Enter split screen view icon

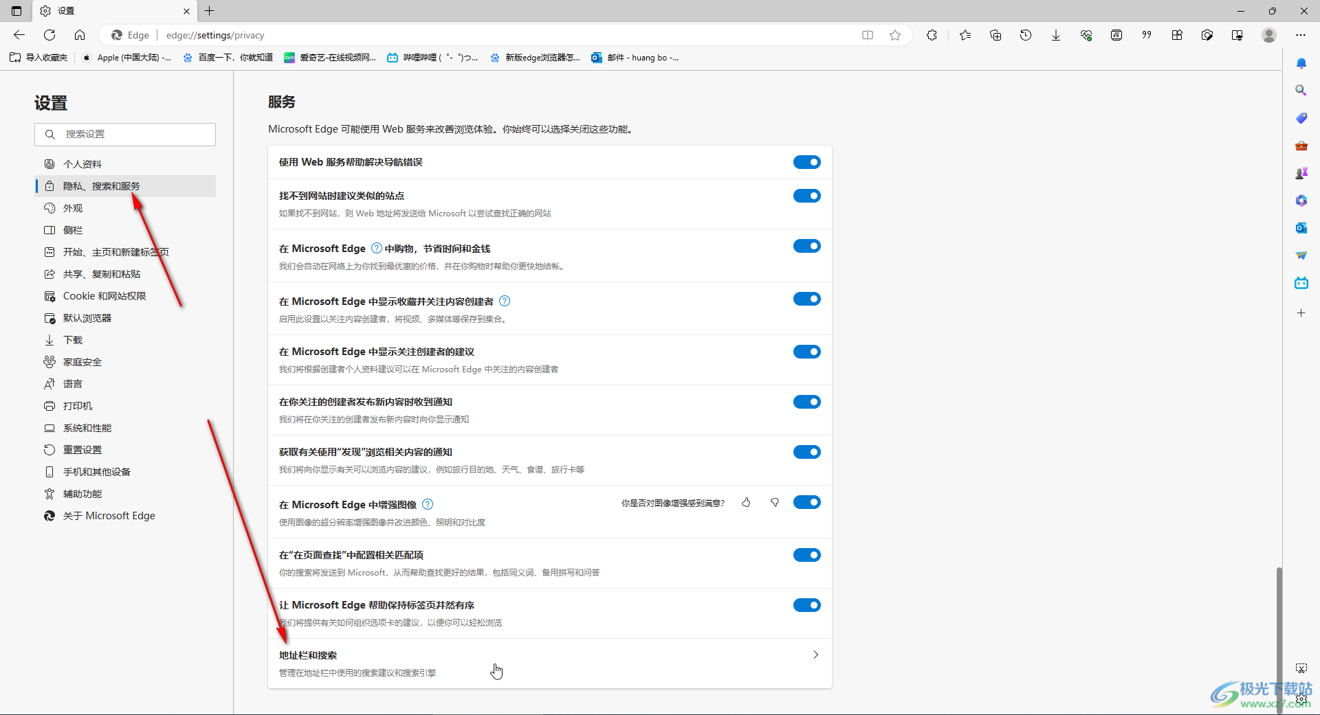[x=868, y=35]
